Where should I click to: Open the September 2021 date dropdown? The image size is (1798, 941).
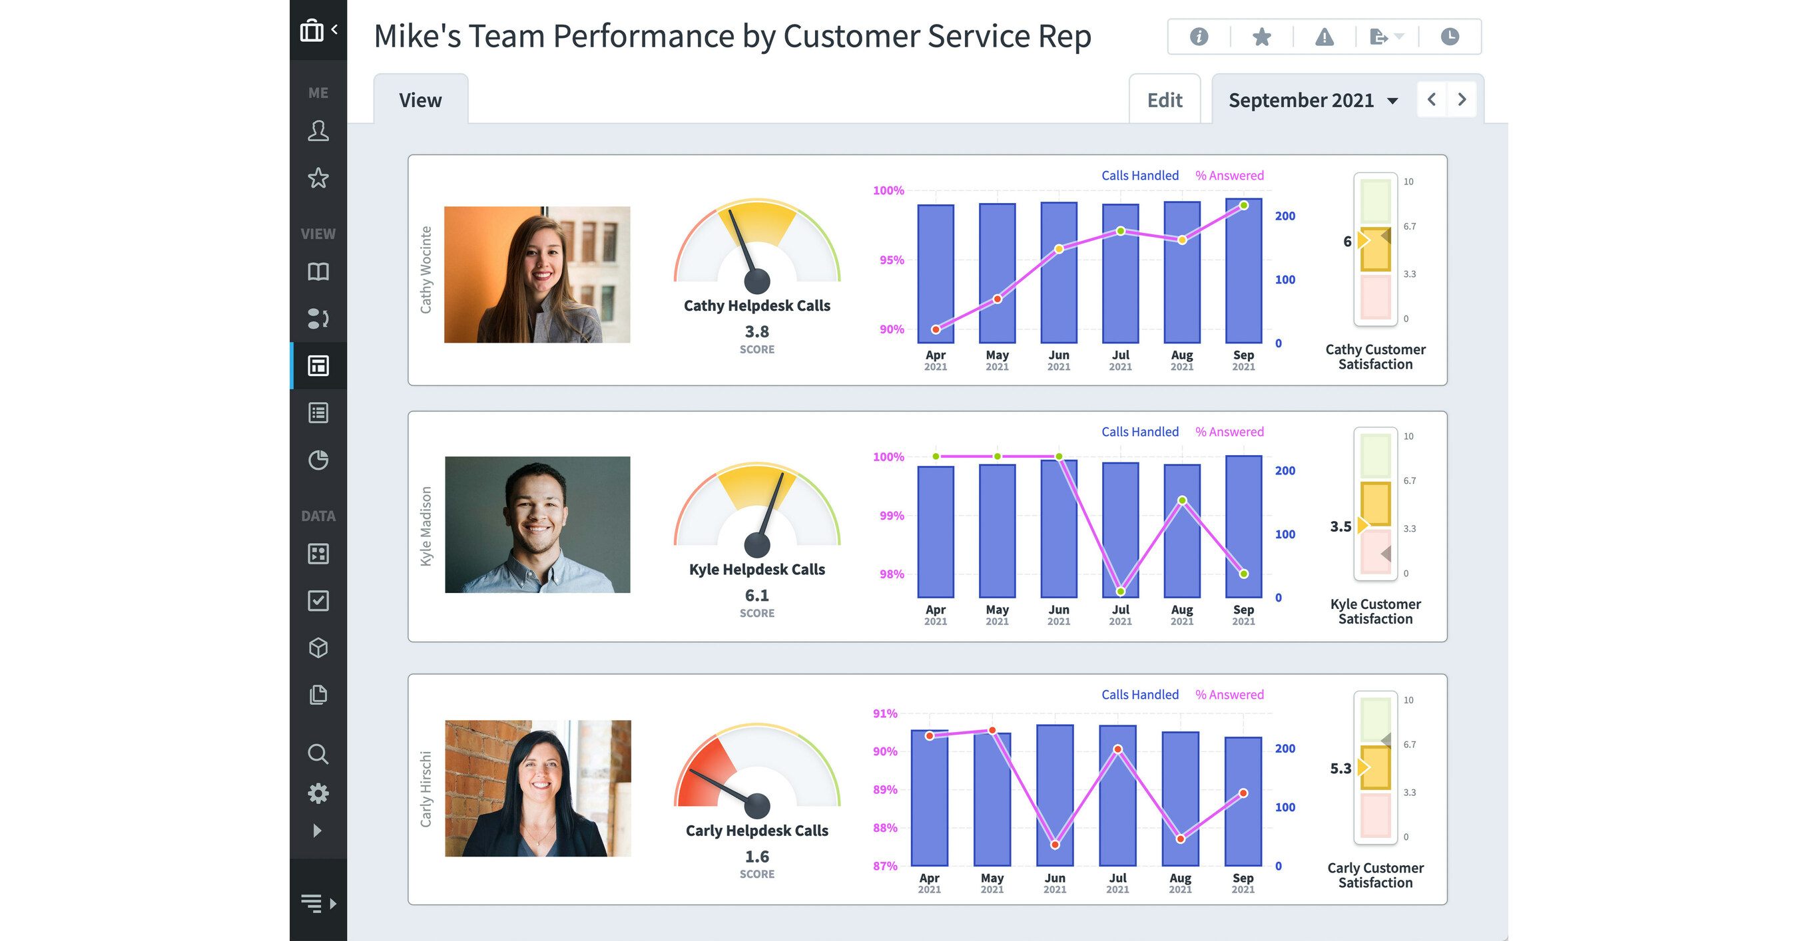[1312, 100]
